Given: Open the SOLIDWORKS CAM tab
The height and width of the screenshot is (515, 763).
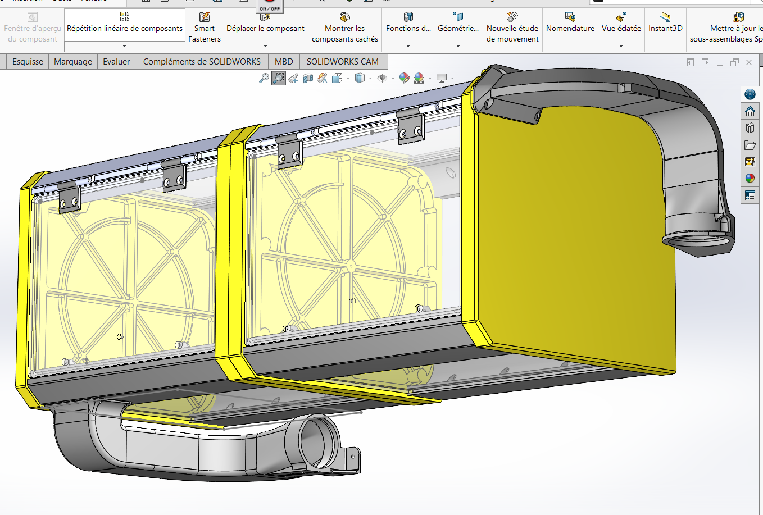Looking at the screenshot, I should (x=342, y=62).
